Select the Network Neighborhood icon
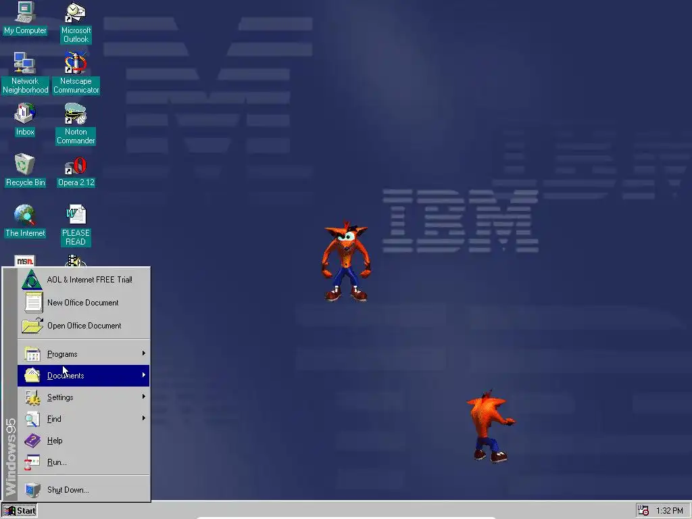 [24, 63]
